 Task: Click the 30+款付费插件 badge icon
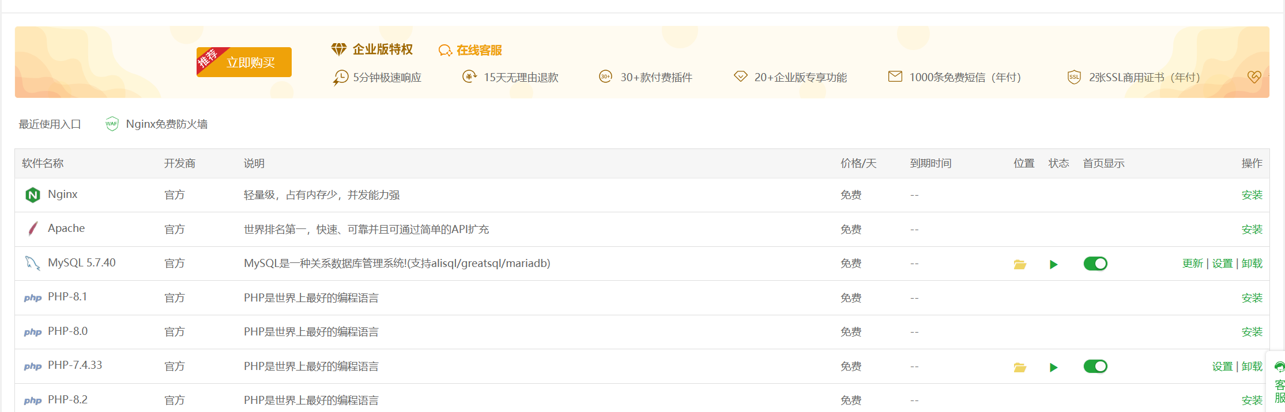[605, 77]
